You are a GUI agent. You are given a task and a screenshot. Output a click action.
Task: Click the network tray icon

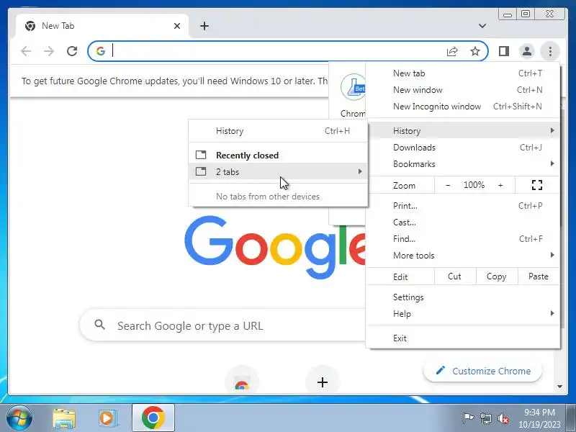coord(486,418)
